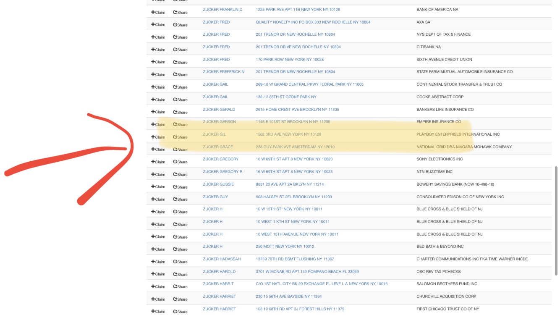Claim the ZUCKER HADASSAH record
This screenshot has height=315, width=560.
(x=158, y=262)
